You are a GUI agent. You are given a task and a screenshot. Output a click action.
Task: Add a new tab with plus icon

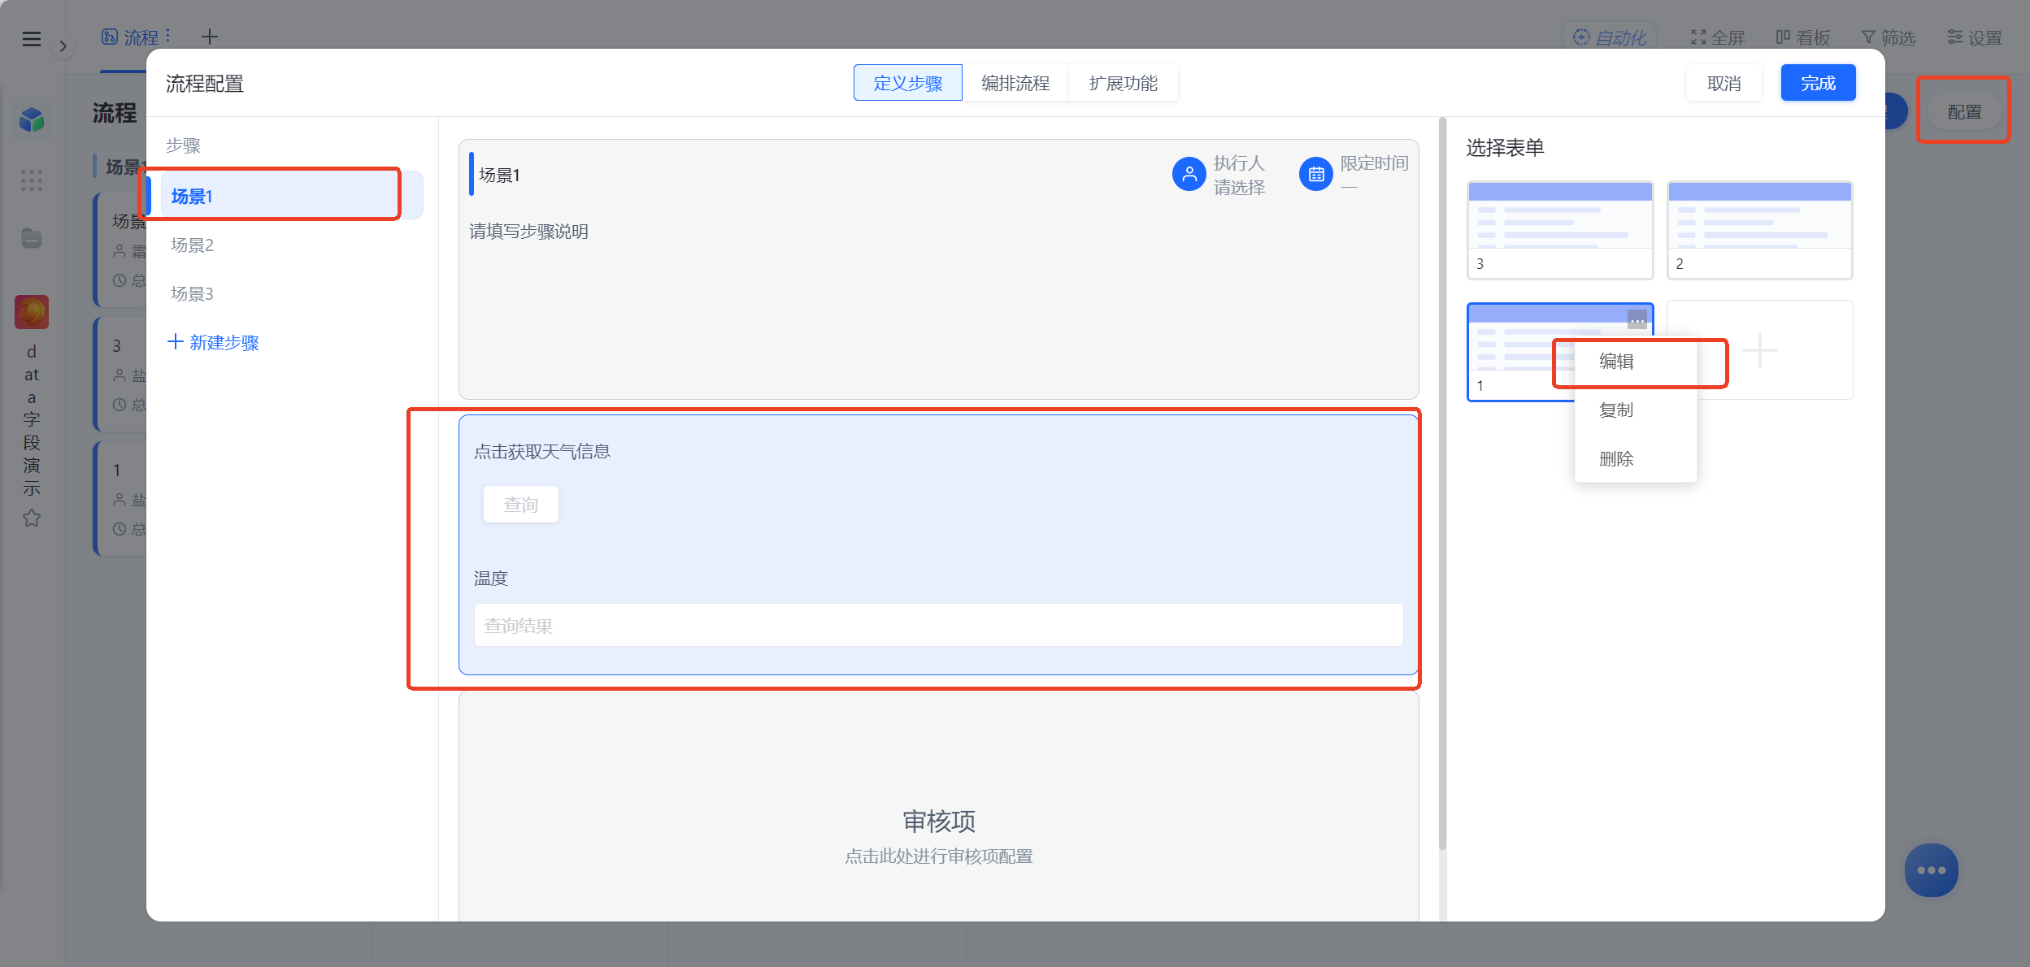210,37
